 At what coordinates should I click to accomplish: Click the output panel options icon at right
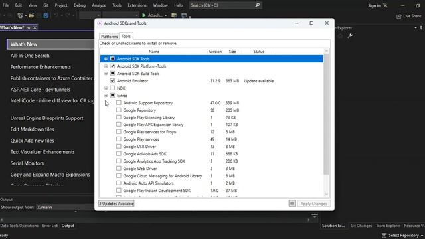314,215
